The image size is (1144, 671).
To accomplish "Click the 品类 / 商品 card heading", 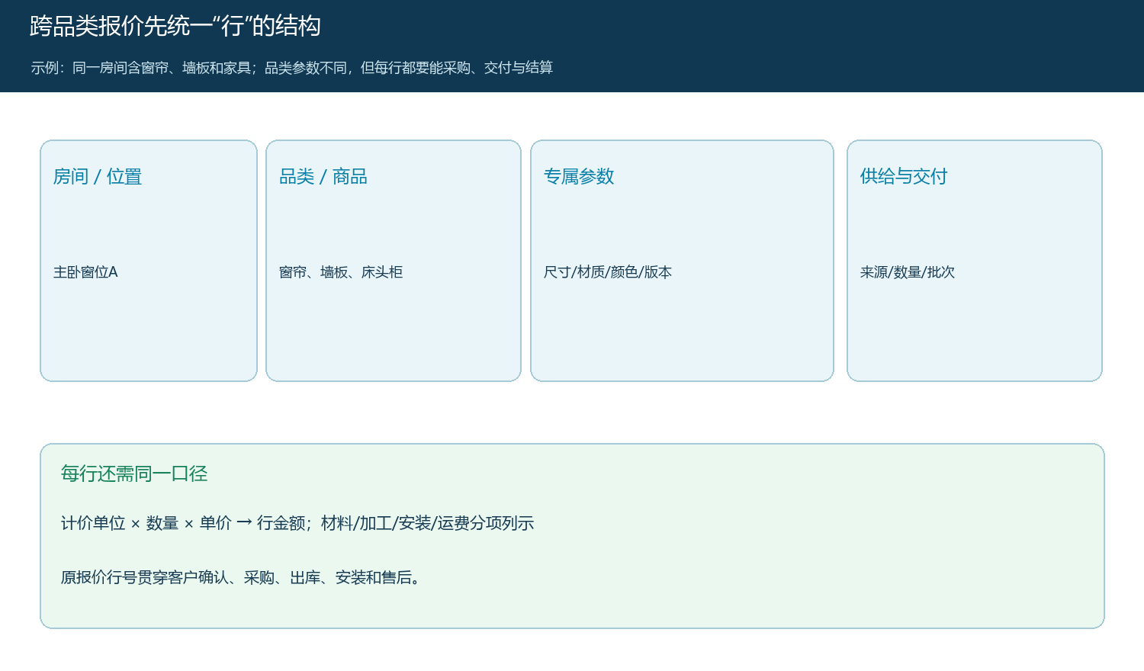I will (x=323, y=177).
